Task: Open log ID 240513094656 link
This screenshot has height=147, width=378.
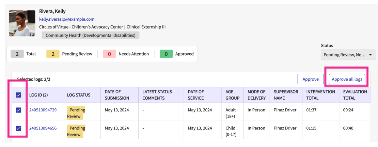Action: pyautogui.click(x=43, y=128)
